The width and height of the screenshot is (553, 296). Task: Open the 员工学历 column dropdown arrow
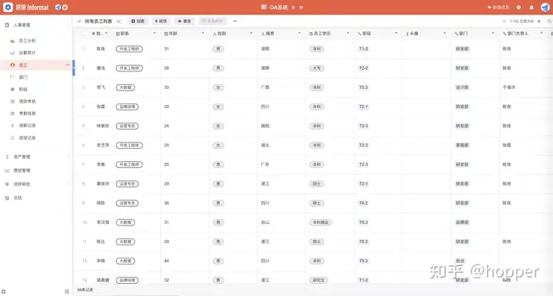coord(348,34)
